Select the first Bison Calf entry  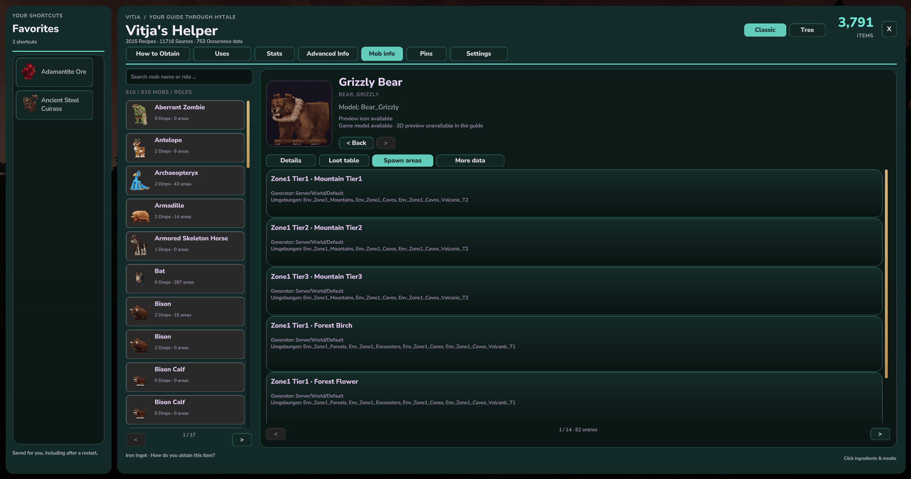185,377
